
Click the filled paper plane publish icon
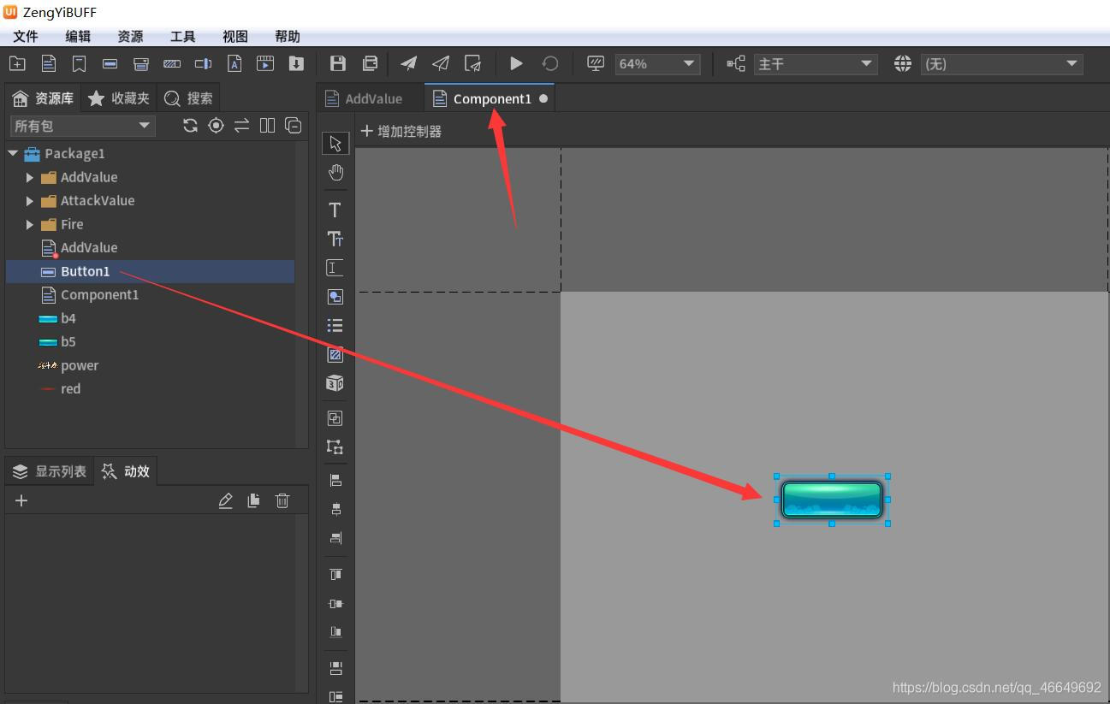click(409, 63)
